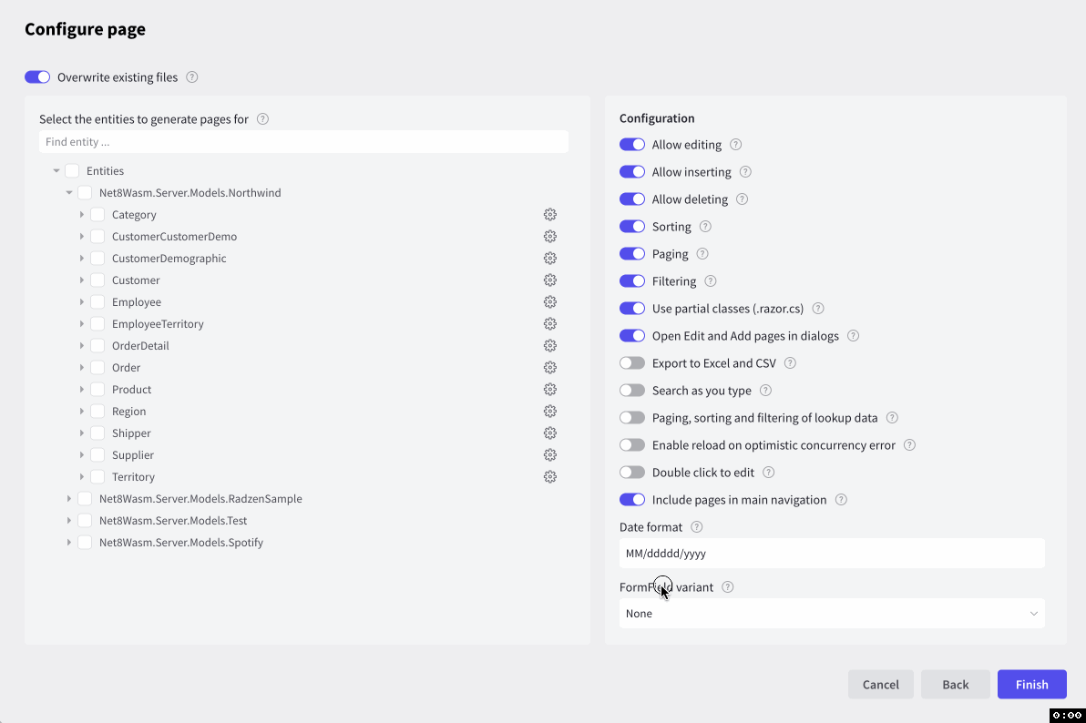Go back with the Back button
1086x723 pixels.
(x=955, y=684)
